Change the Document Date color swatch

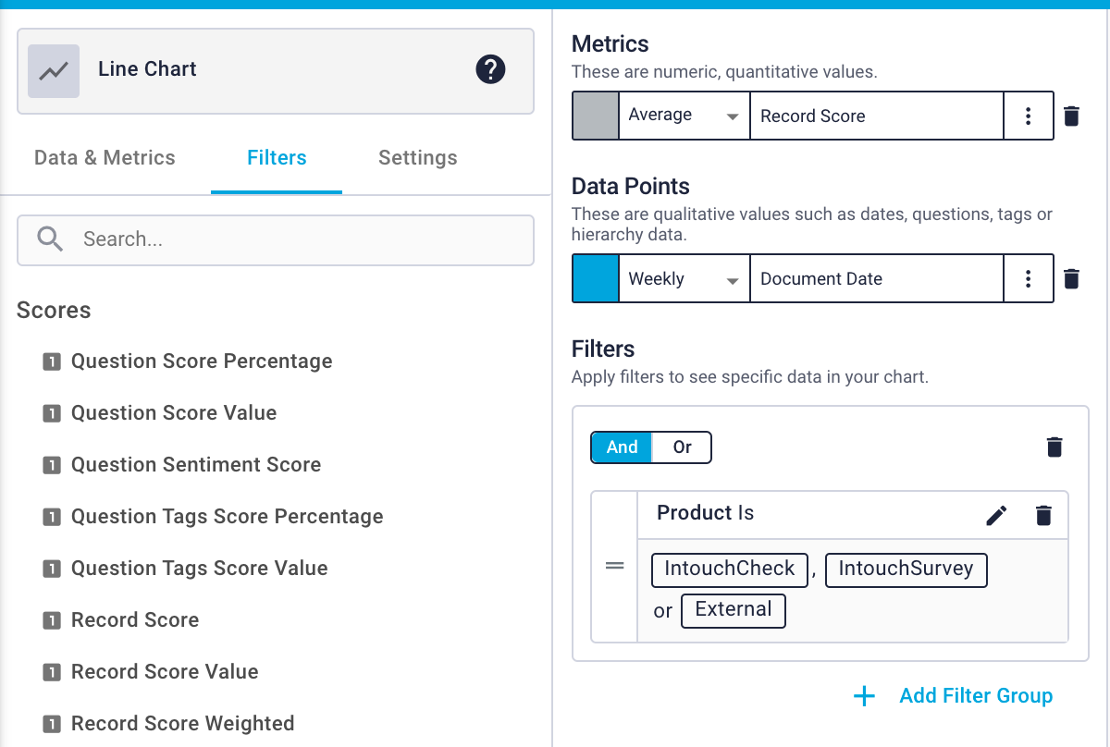click(596, 278)
